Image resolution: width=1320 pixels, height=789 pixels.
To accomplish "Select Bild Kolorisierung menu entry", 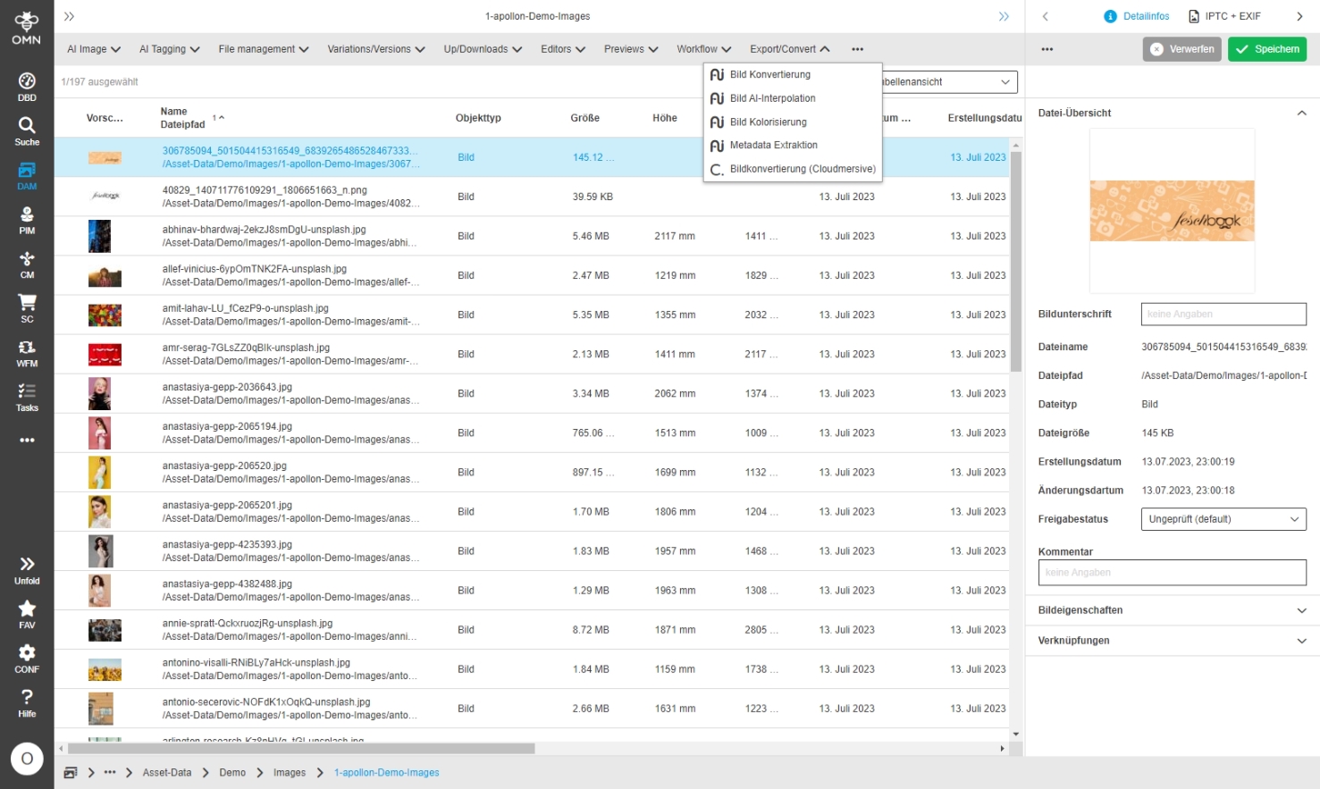I will [768, 122].
